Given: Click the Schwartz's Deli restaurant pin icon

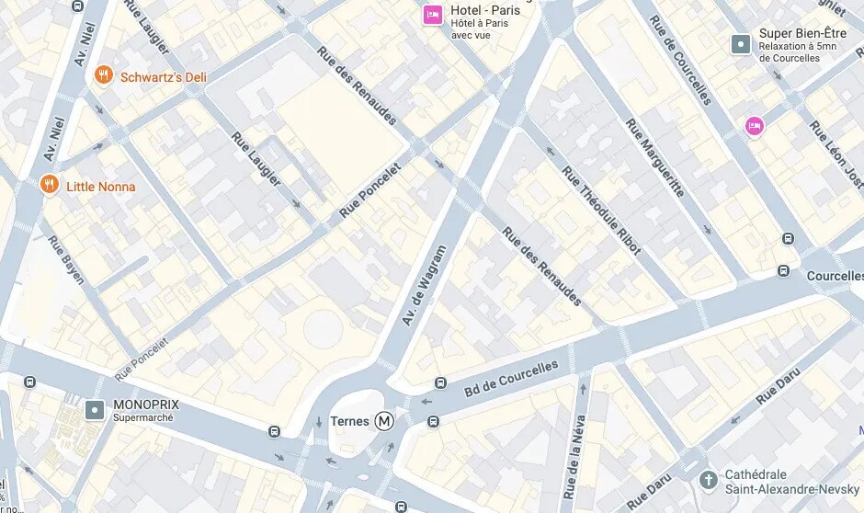Looking at the screenshot, I should coord(104,74).
